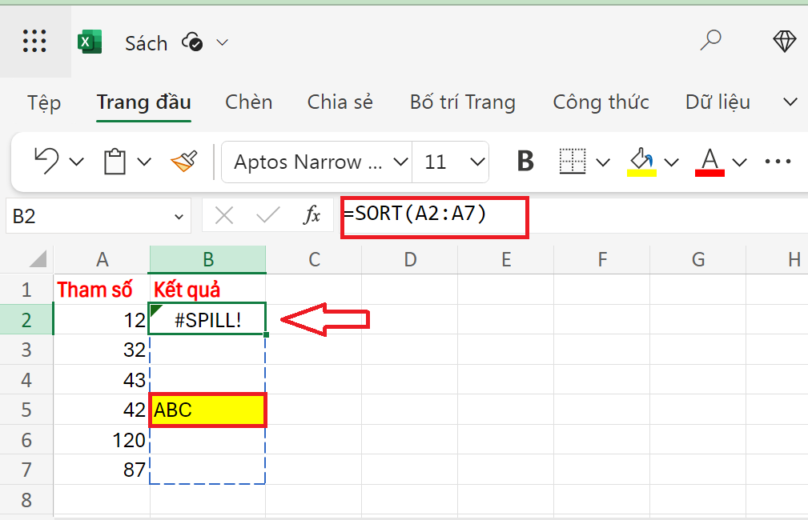Select column A header

pyautogui.click(x=102, y=259)
